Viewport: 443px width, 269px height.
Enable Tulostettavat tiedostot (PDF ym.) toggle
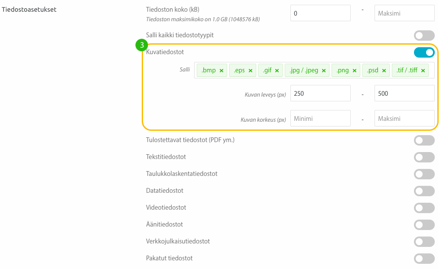424,140
